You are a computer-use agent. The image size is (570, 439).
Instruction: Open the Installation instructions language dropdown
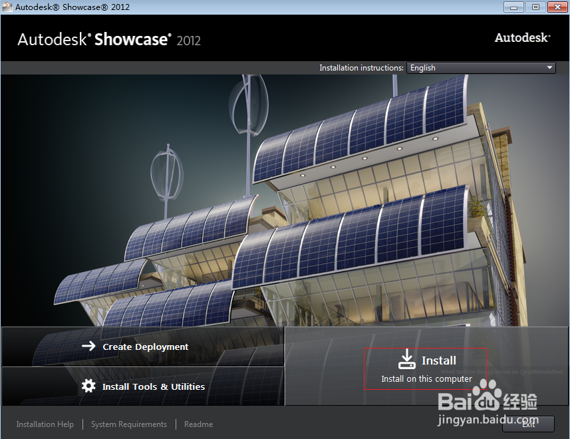(481, 68)
